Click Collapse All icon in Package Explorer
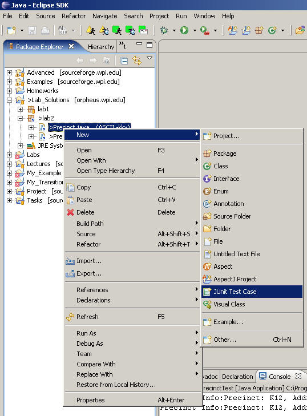Screen dimensions: 307x416 (x=124, y=60)
